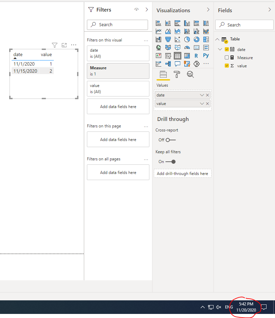Get more visuals via the ellipsis
275x318 pixels.
coord(206,64)
